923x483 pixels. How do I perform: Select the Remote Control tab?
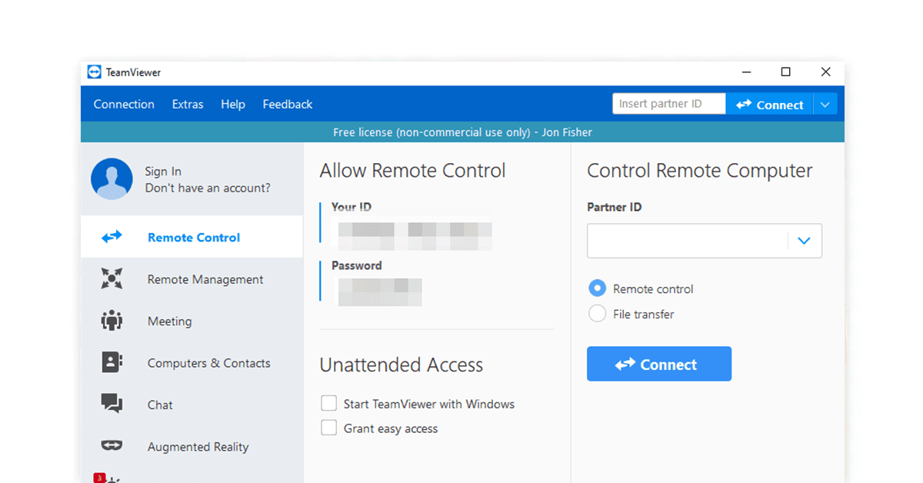(x=192, y=237)
